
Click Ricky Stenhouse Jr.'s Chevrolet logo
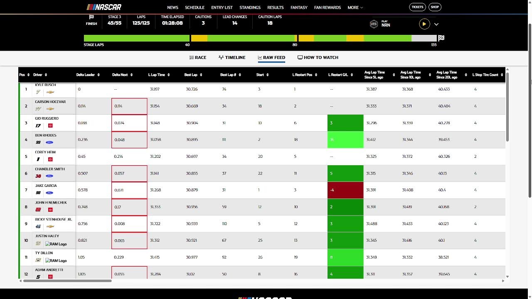50,226
